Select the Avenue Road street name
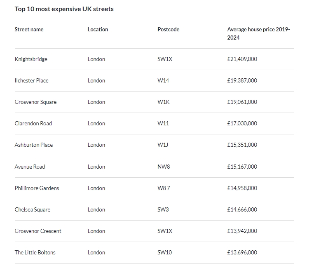The width and height of the screenshot is (314, 268). (30, 167)
